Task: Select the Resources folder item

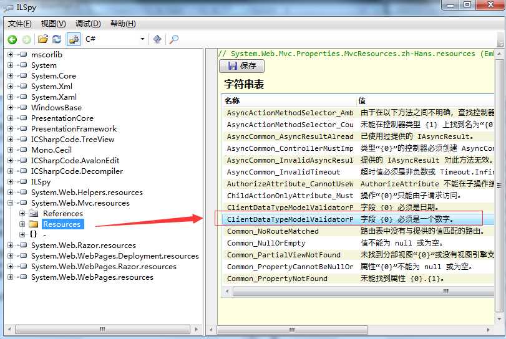Action: (62, 224)
